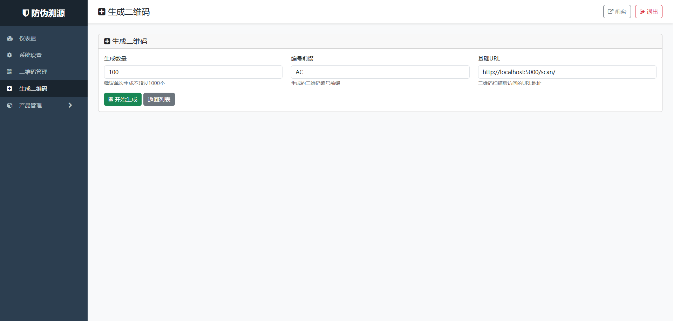
Task: Click the box icon beside 产品管理
Action: 10,105
